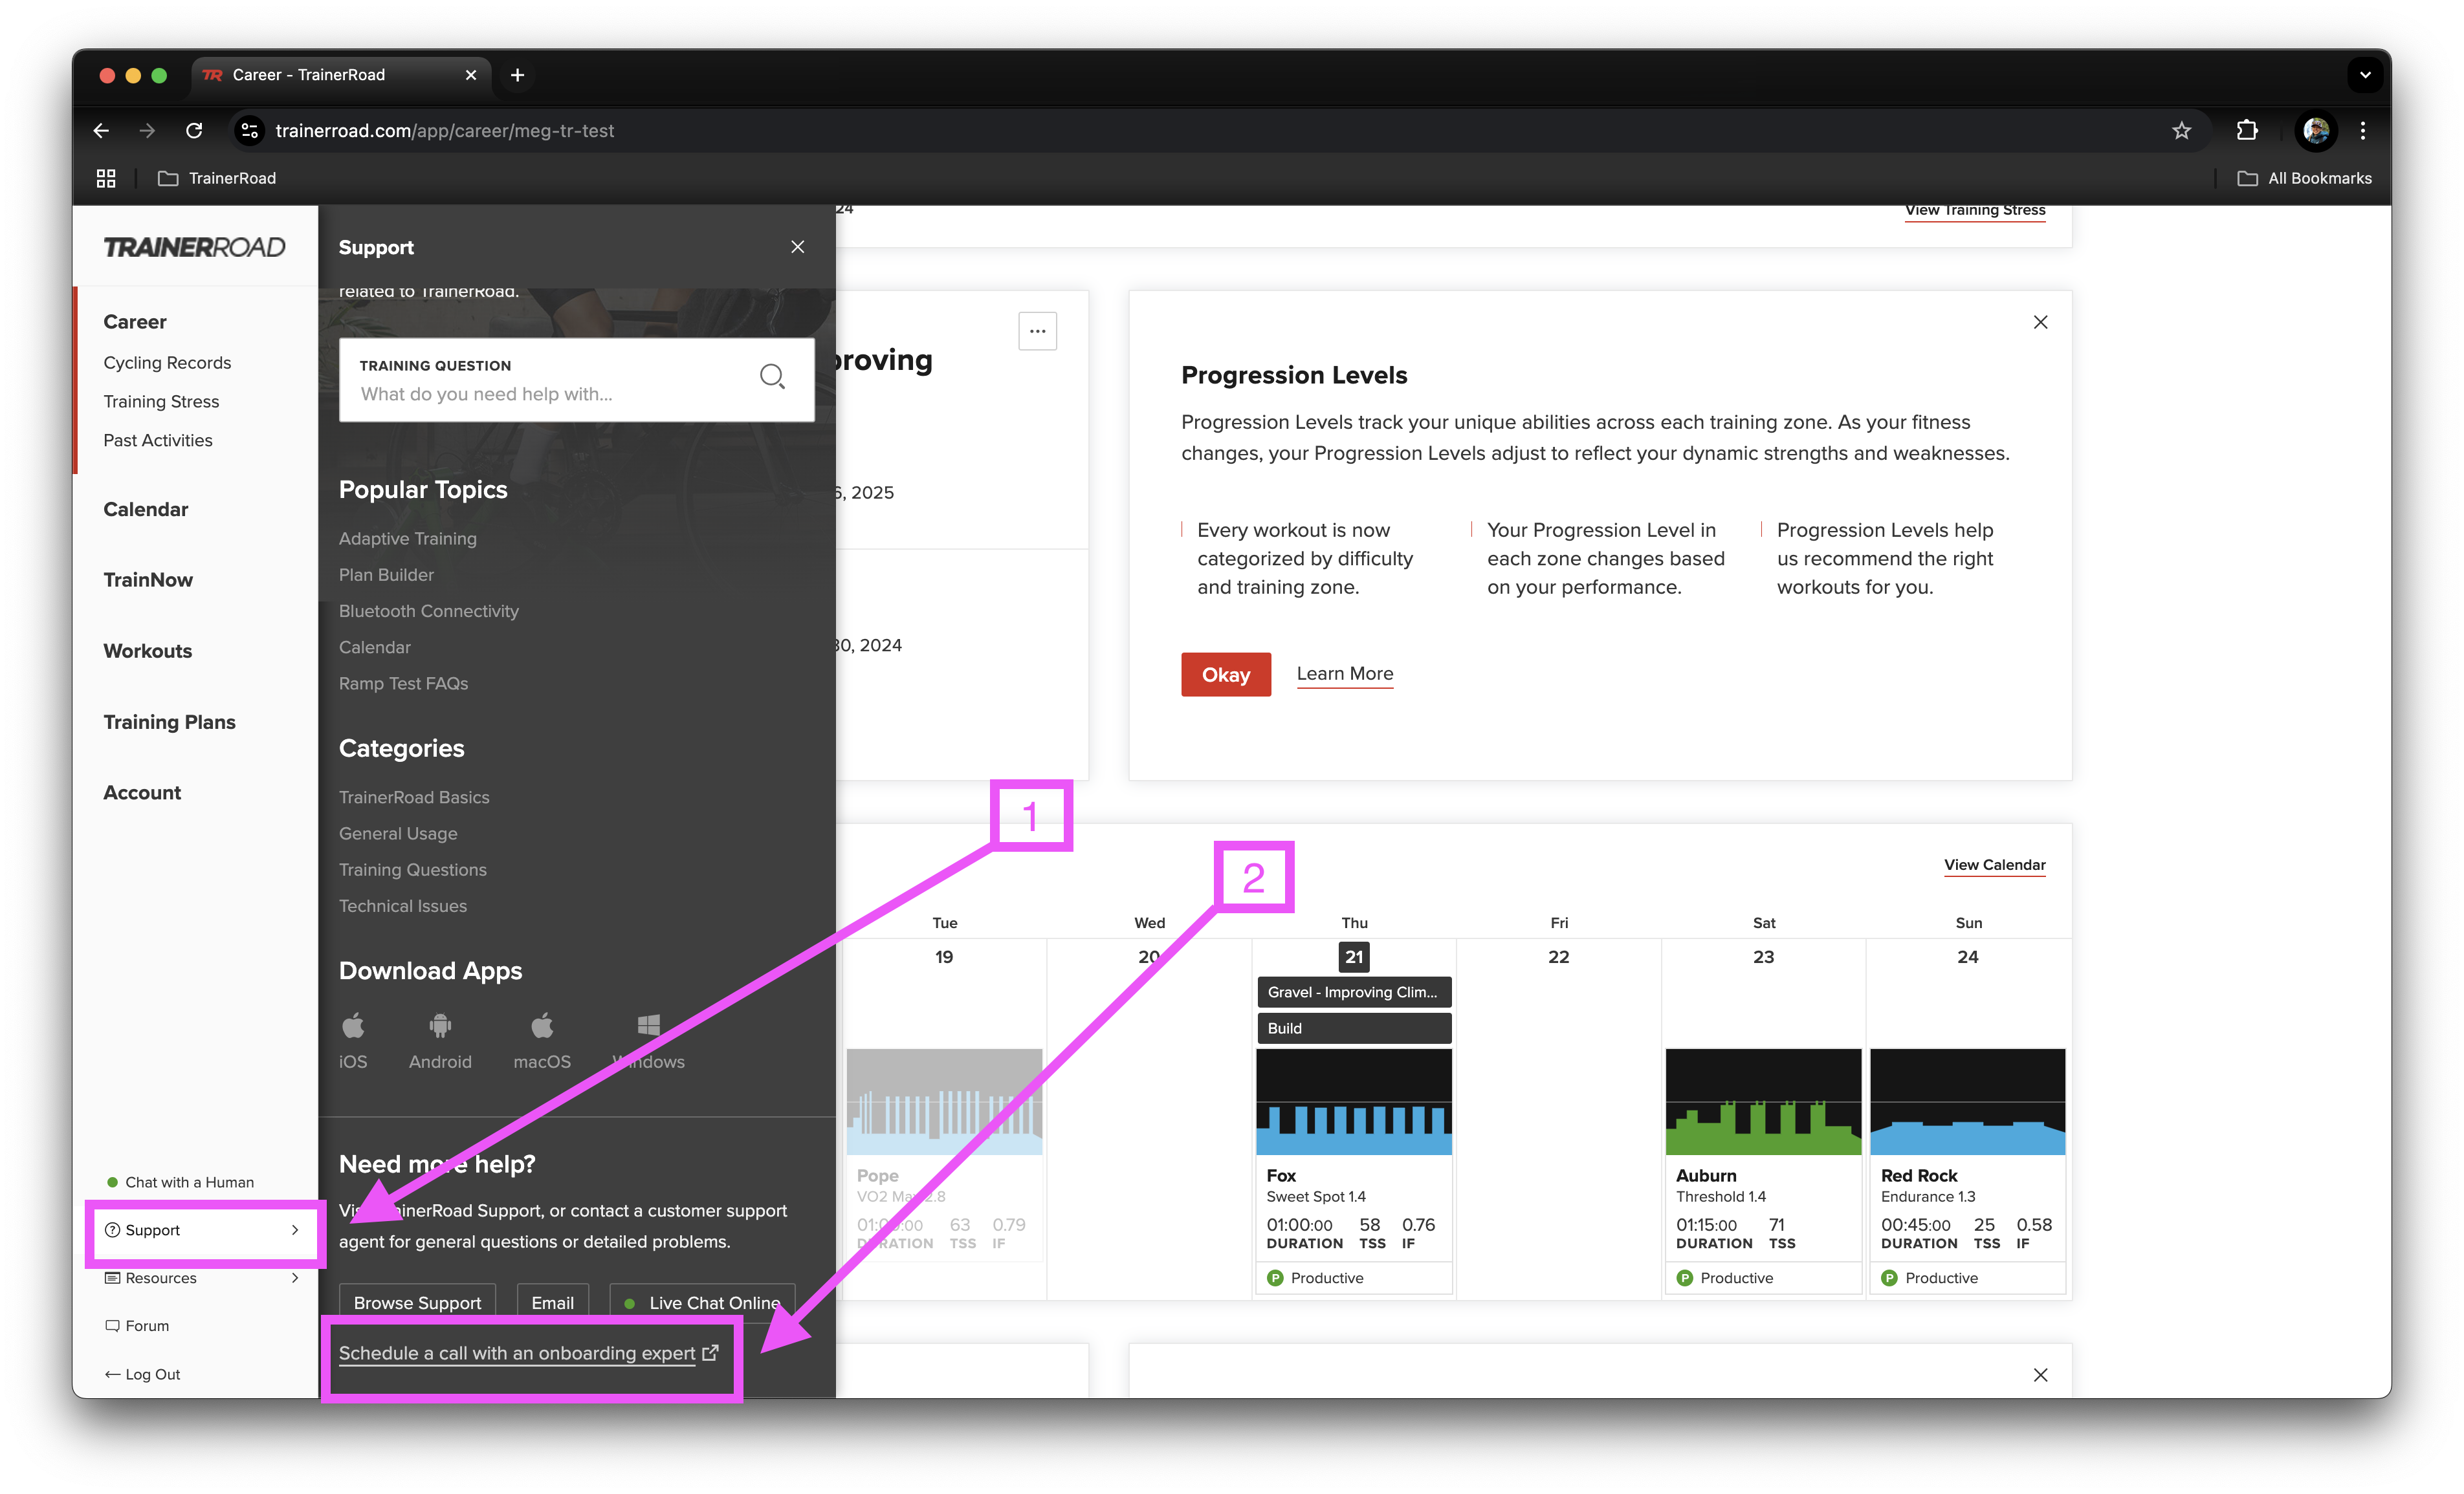Click the browser forward arrow
This screenshot has height=1494, width=2464.
click(x=147, y=131)
